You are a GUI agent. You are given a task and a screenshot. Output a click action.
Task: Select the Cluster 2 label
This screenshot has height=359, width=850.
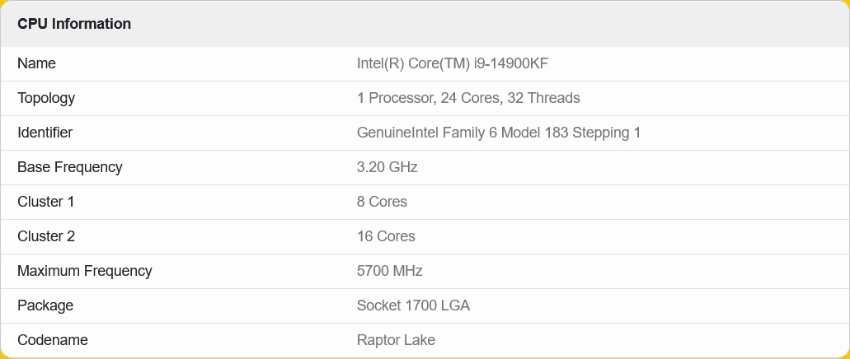[x=46, y=236]
